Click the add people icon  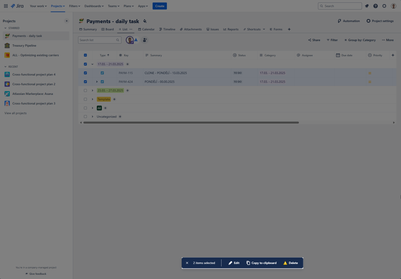145,40
